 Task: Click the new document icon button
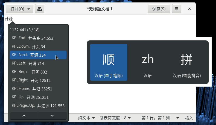coord(40,9)
